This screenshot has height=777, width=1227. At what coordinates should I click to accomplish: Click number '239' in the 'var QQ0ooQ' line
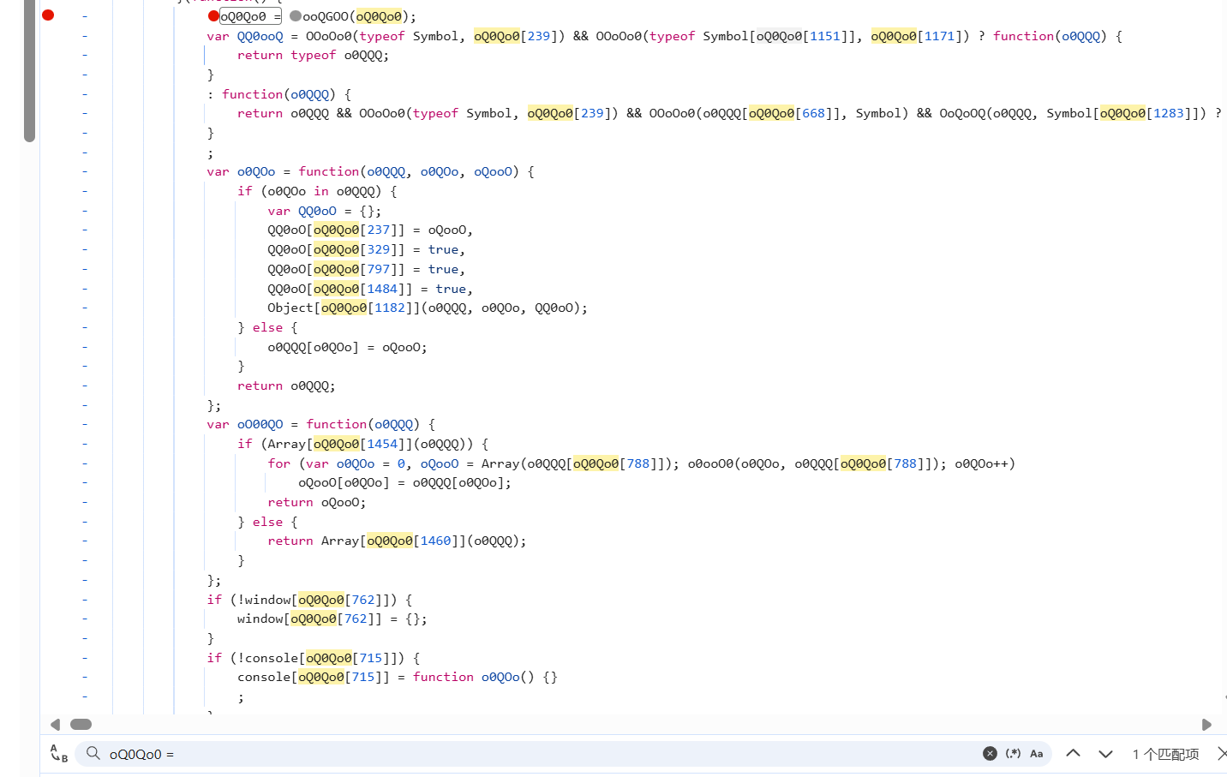pos(539,36)
